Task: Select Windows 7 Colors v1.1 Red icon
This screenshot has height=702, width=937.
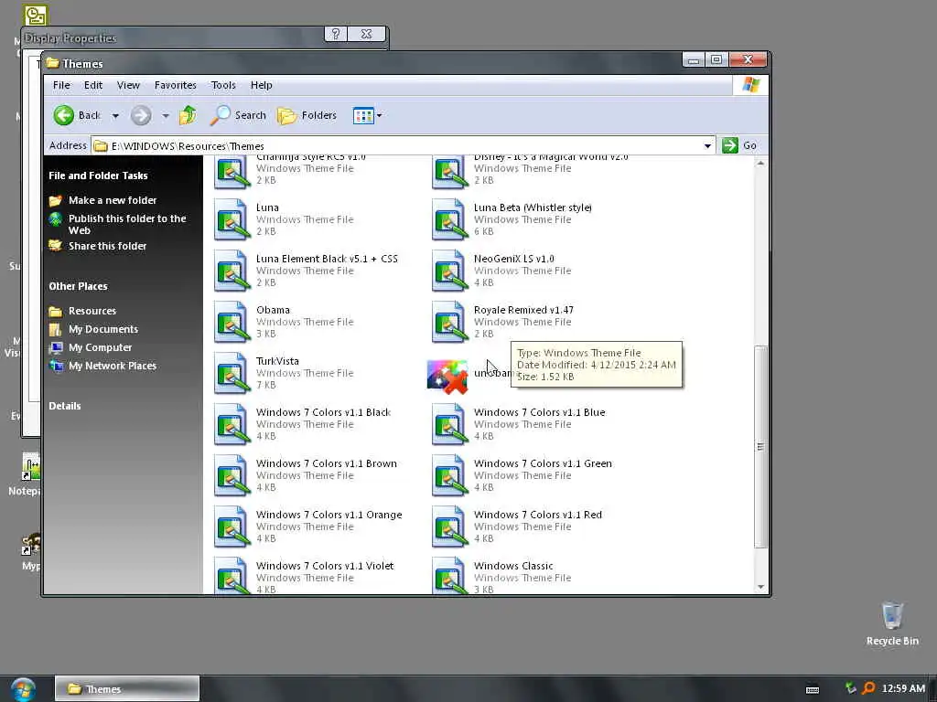Action: coord(449,527)
